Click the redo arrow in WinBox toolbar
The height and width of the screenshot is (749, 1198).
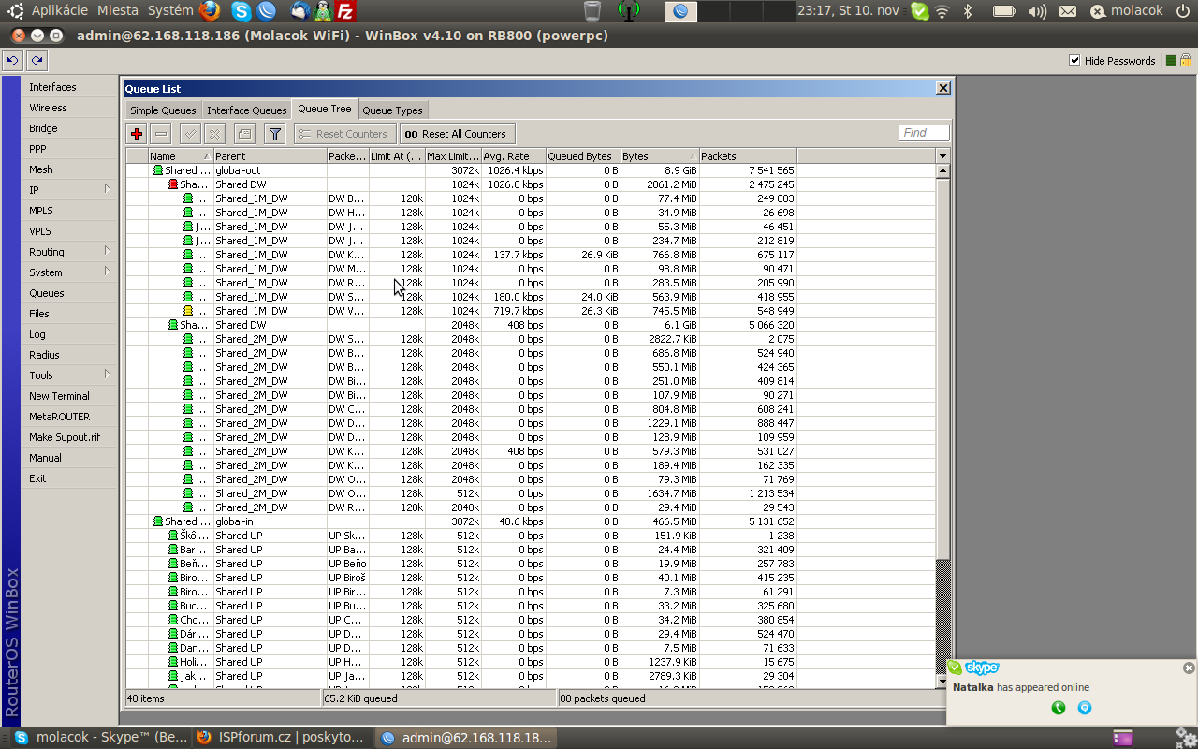37,60
